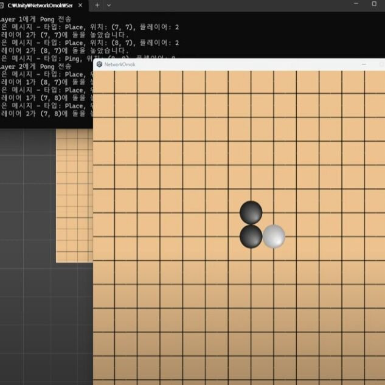The height and width of the screenshot is (385, 385).
Task: Click the white stone on the board
Action: click(274, 237)
